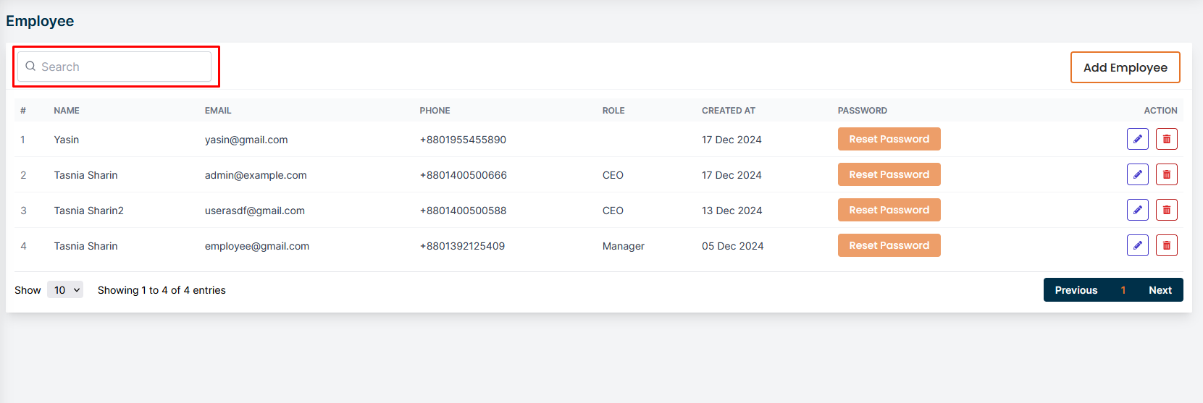Open the Show entries count dropdown
This screenshot has width=1203, height=403.
(65, 290)
